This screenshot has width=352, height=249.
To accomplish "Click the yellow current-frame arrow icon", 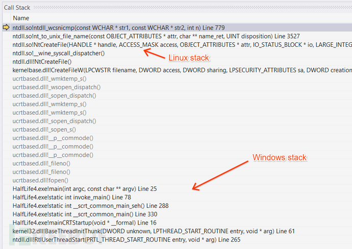I will click(x=6, y=27).
